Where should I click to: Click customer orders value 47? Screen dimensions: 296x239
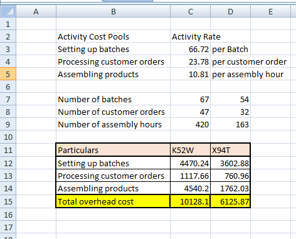tap(191, 112)
